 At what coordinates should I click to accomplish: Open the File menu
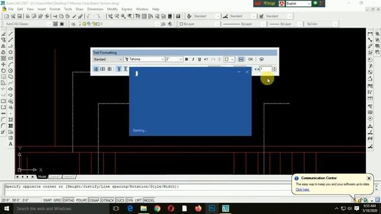11,9
